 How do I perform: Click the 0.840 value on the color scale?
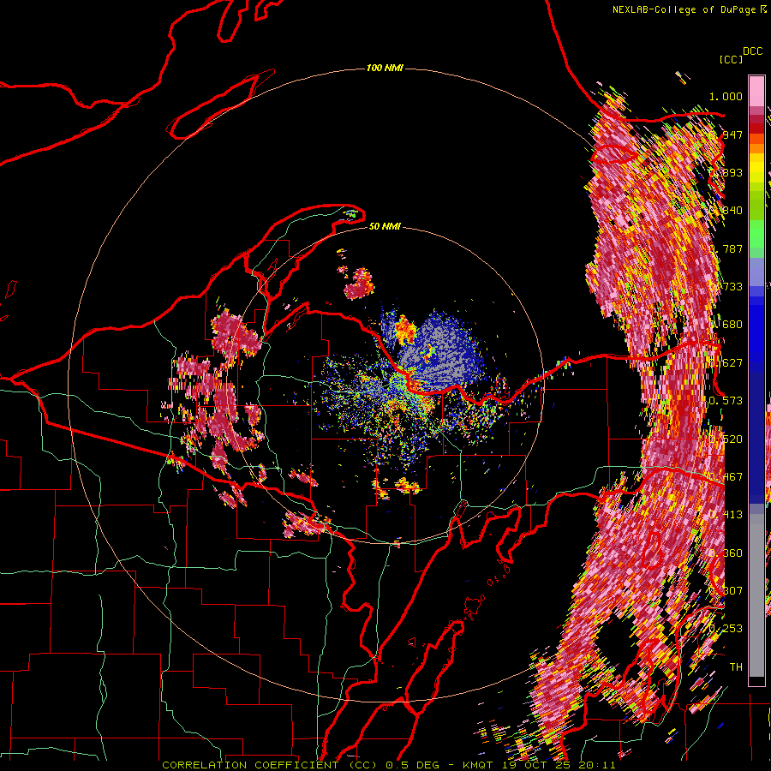pyautogui.click(x=726, y=211)
